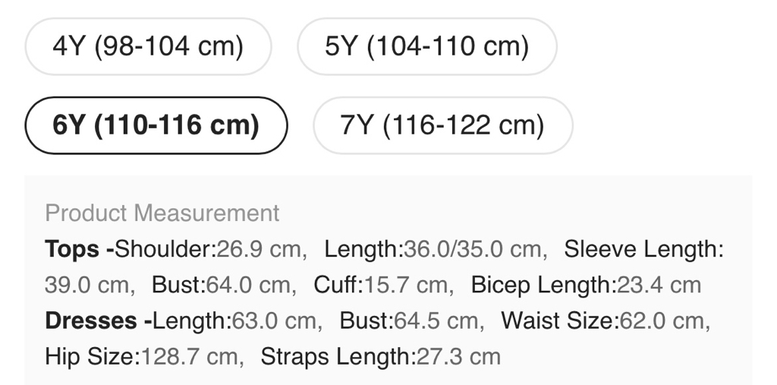The width and height of the screenshot is (777, 385).
Task: Click the Tops Shoulder label text
Action: coord(165,249)
